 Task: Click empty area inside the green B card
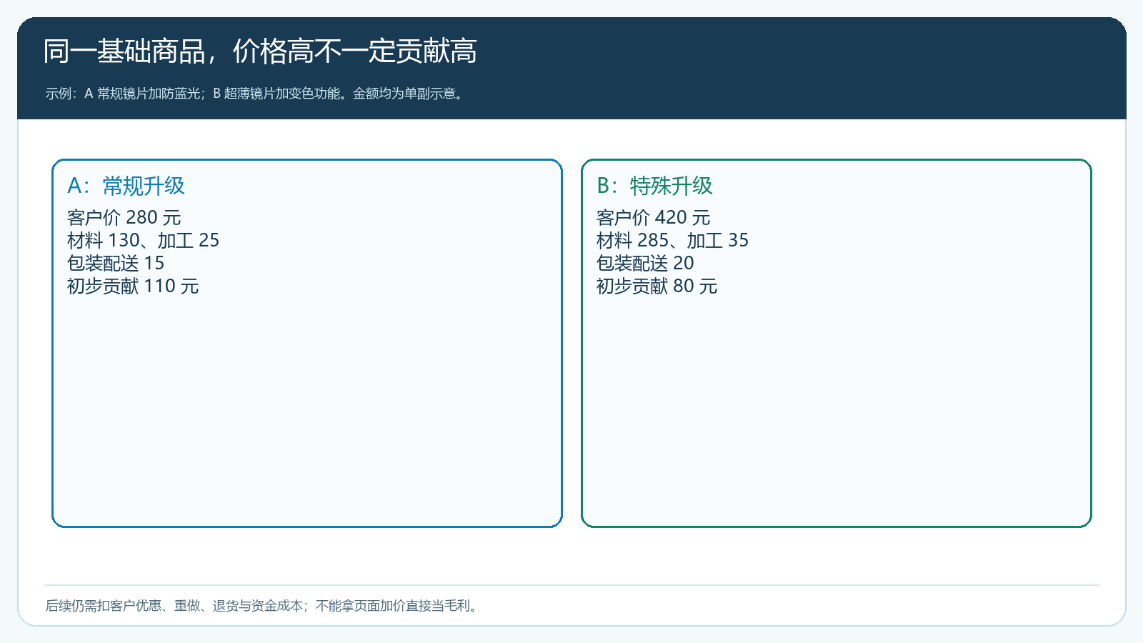tap(836, 414)
